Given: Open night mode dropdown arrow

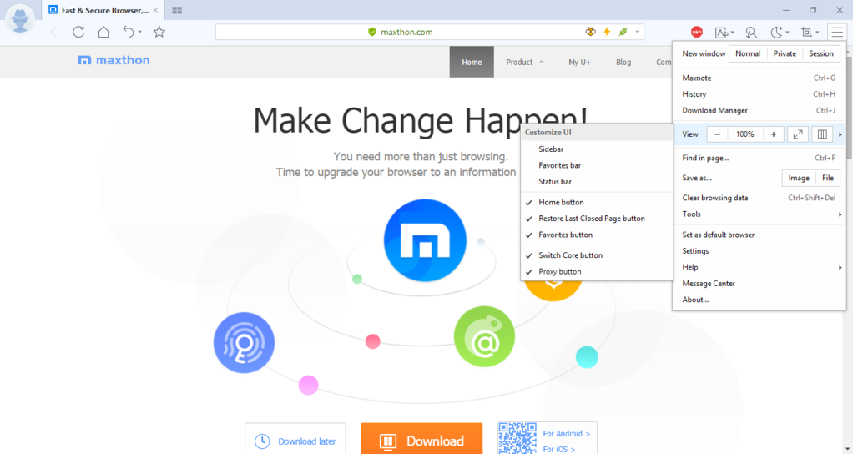Looking at the screenshot, I should 788,33.
